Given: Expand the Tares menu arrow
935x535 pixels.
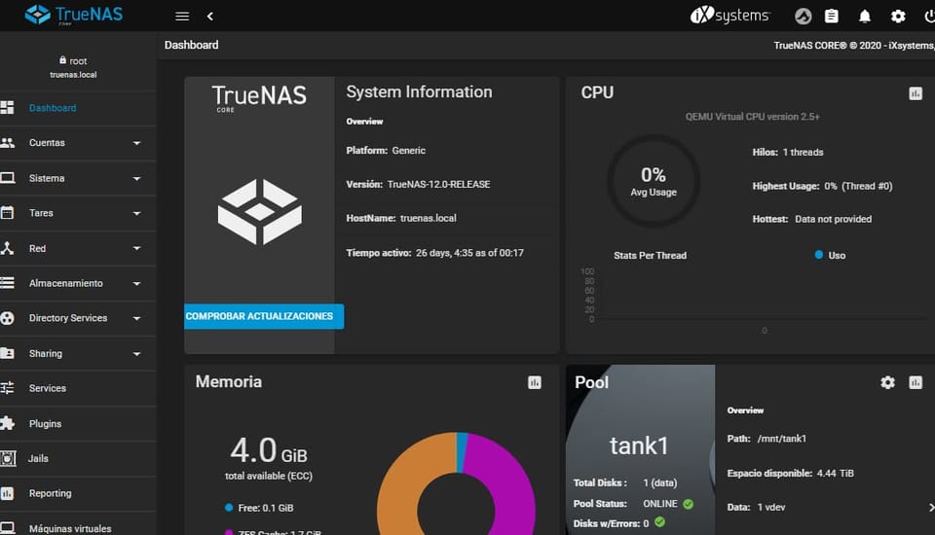Looking at the screenshot, I should coord(136,213).
